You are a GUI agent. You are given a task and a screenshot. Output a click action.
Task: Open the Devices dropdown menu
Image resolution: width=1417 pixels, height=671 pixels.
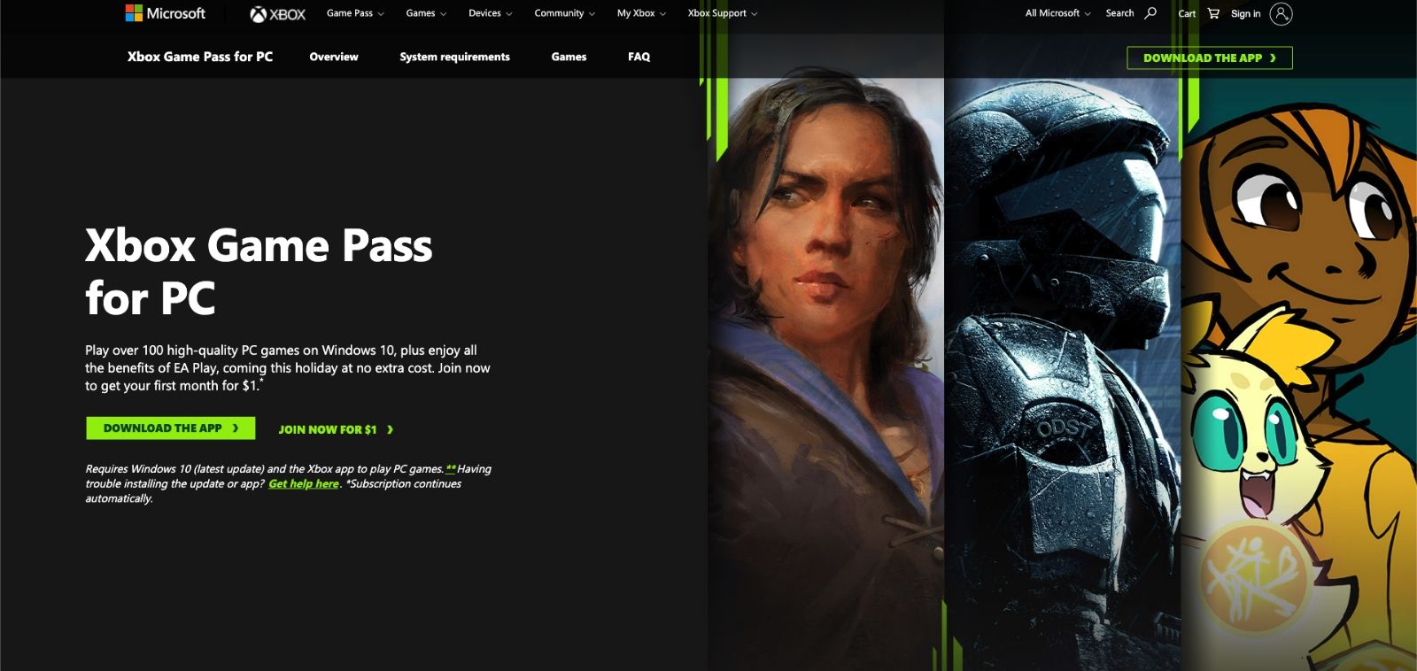click(x=491, y=13)
